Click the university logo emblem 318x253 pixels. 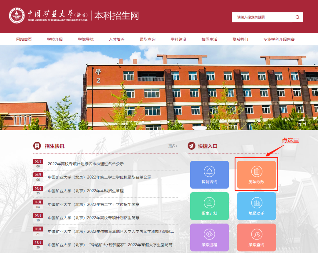tap(16, 16)
